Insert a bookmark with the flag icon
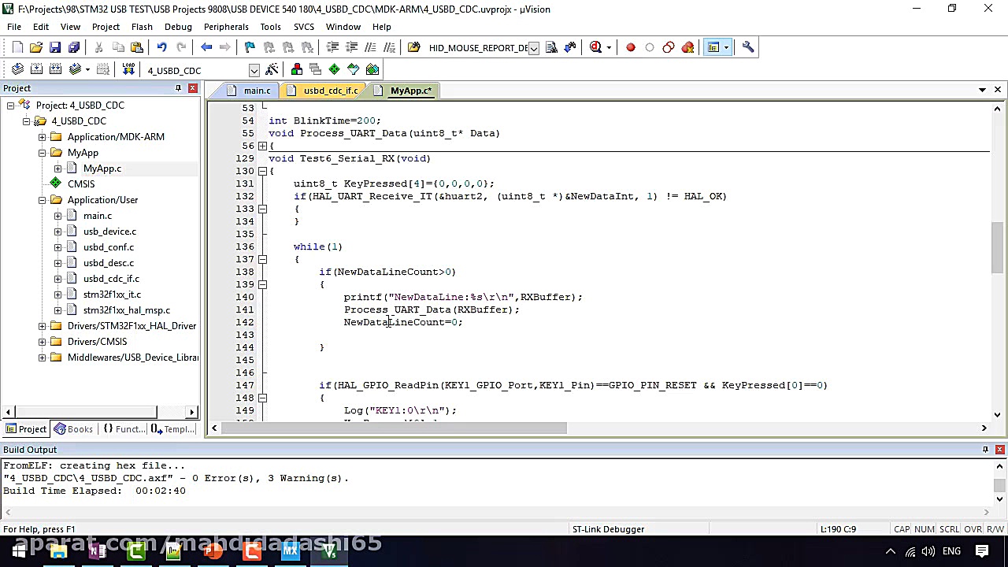 (250, 48)
